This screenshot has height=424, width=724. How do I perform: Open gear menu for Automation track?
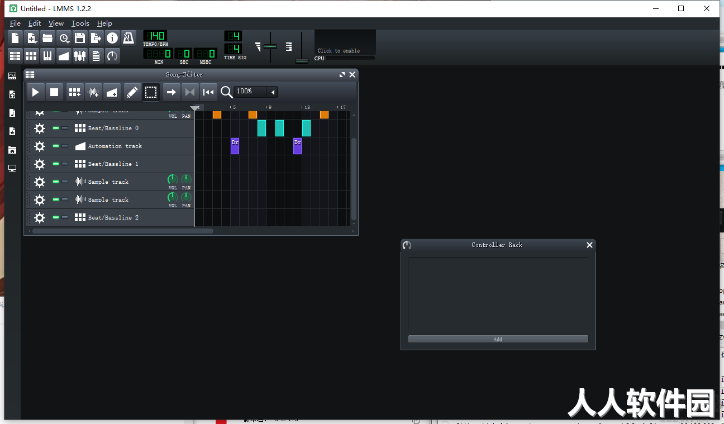coord(40,146)
